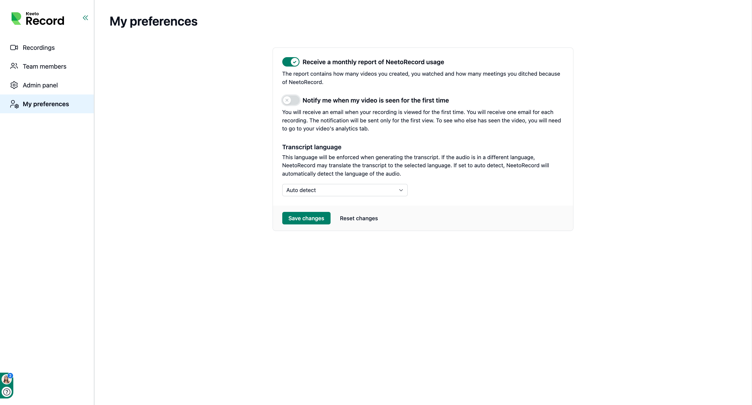Open the Transcript language dropdown
Image resolution: width=752 pixels, height=405 pixels.
(x=344, y=190)
